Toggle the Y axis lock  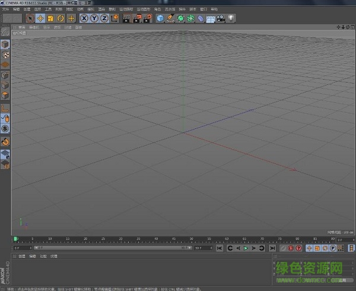(94, 18)
